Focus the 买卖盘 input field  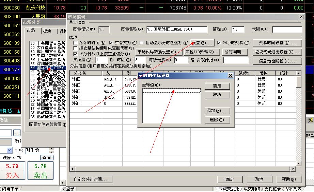pos(101,60)
